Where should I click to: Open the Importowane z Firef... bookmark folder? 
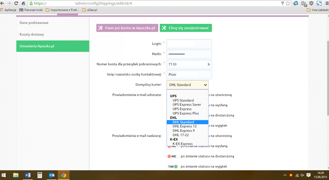(62, 10)
